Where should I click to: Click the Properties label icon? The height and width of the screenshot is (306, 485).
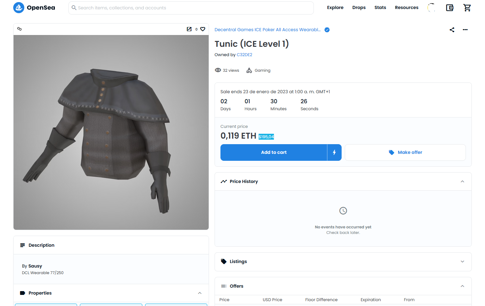pos(23,293)
